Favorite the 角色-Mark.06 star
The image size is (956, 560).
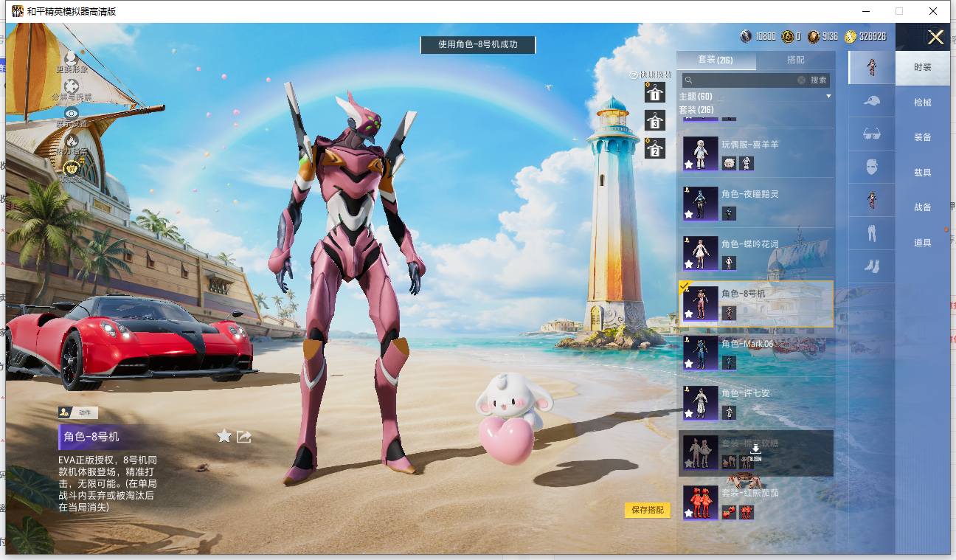coord(689,364)
